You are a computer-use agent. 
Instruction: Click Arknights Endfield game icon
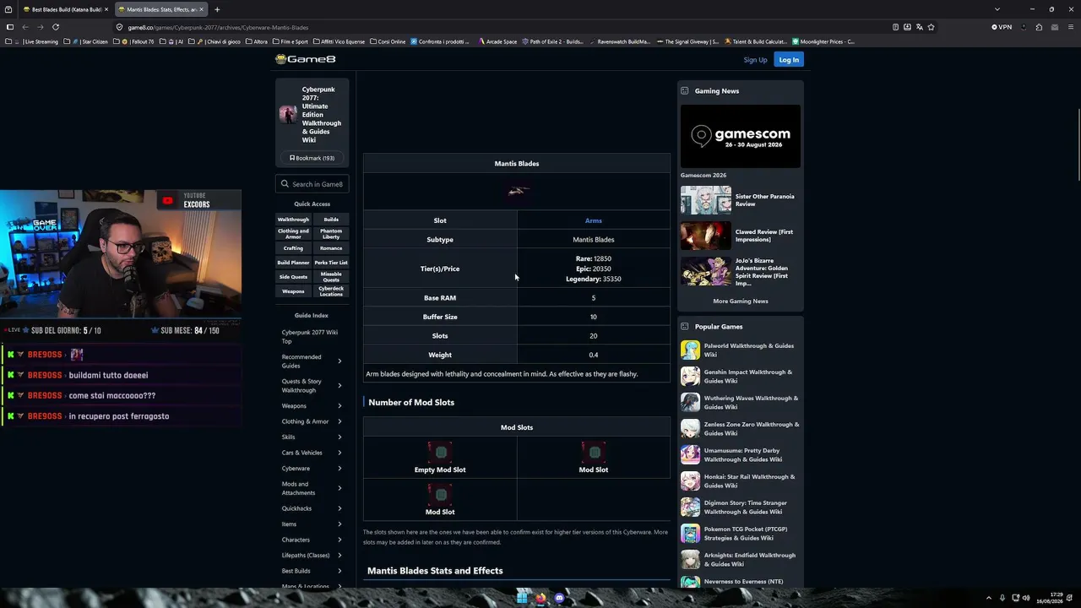[x=690, y=559]
